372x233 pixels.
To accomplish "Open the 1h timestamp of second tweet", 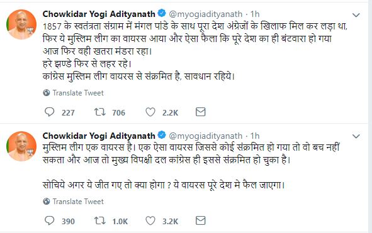I will point(255,136).
